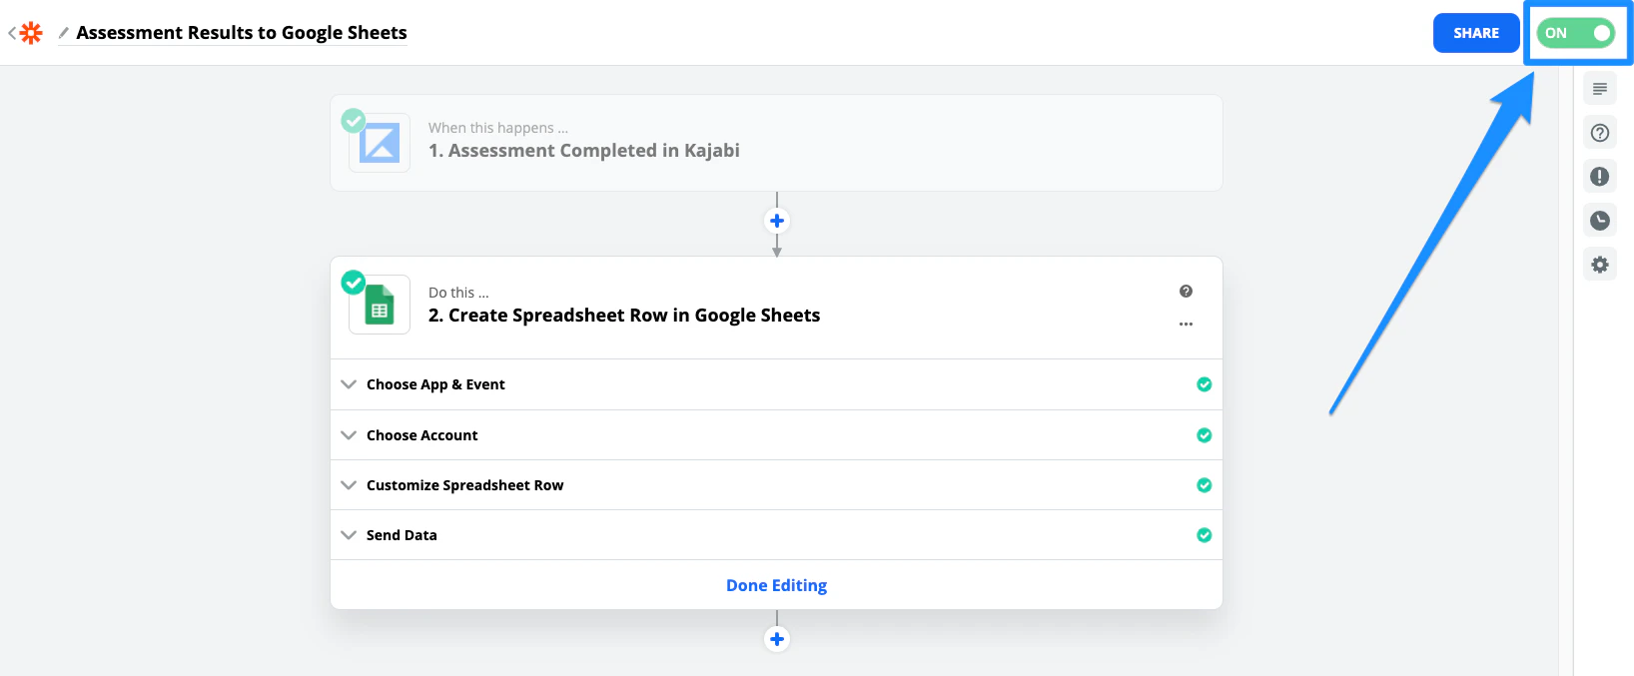
Task: Open the help question mark sidebar icon
Action: point(1599,133)
